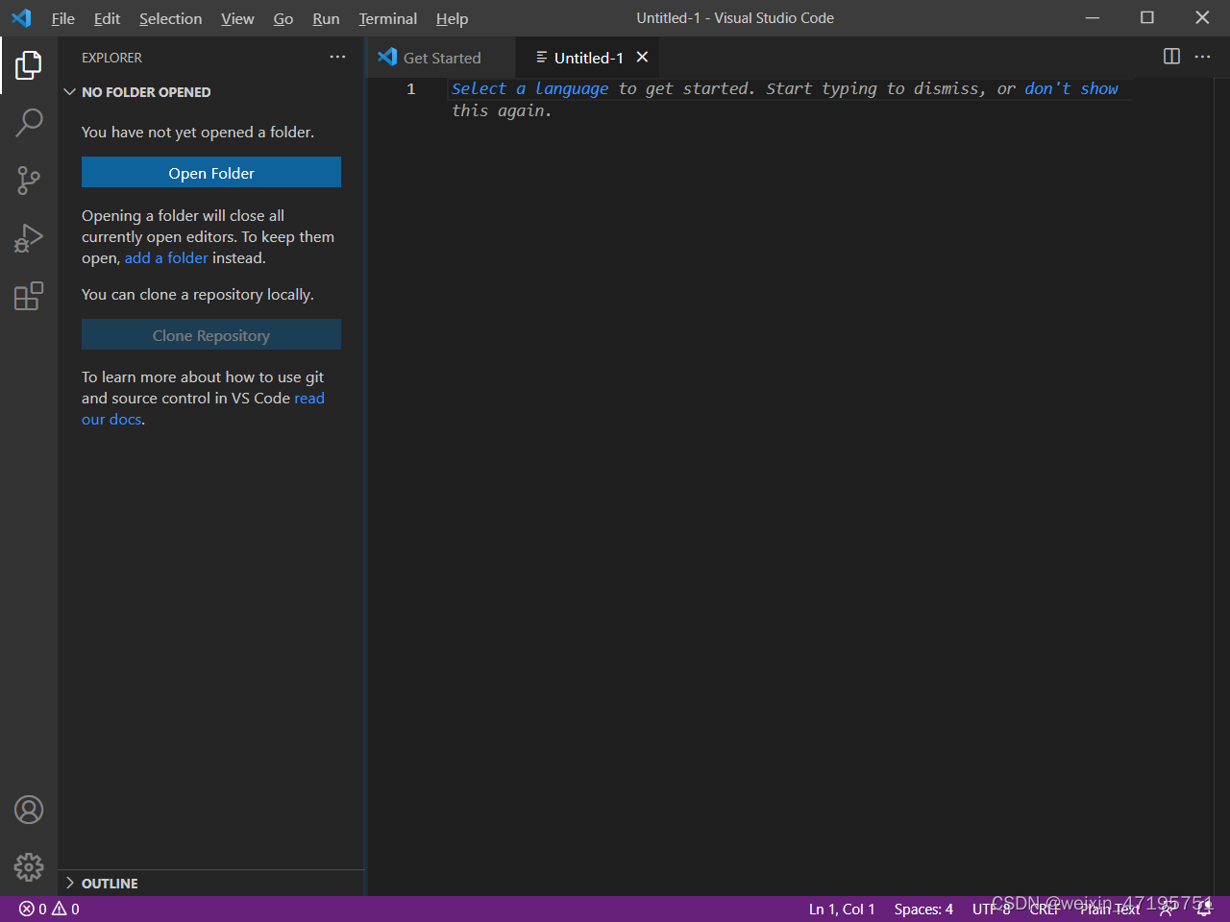Click the 'don't show' link
Viewport: 1230px width, 922px height.
(1071, 88)
